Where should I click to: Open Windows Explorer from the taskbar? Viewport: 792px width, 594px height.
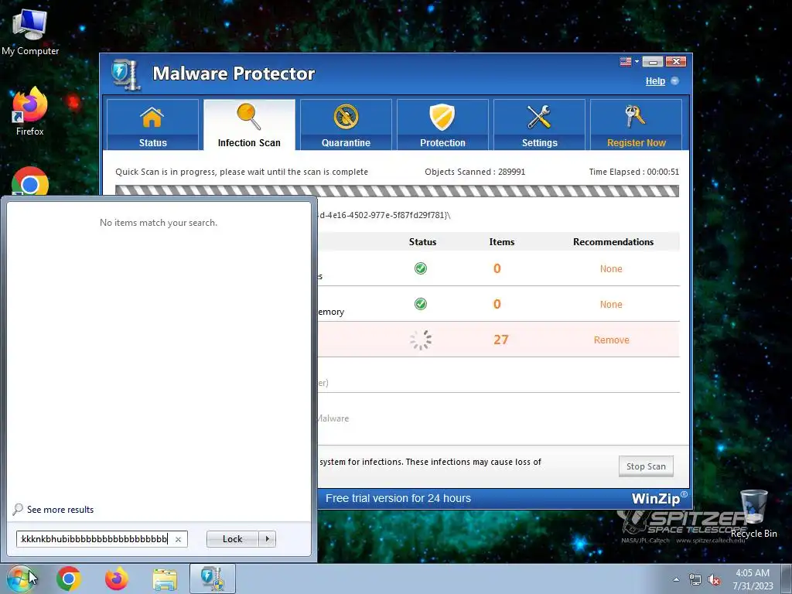click(165, 579)
